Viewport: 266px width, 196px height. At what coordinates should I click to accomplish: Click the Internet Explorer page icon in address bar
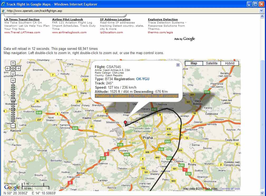4,11
